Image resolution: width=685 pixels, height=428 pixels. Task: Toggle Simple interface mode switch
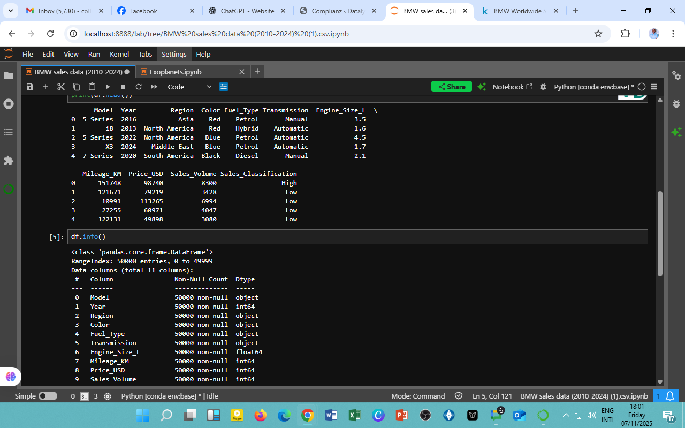(48, 396)
